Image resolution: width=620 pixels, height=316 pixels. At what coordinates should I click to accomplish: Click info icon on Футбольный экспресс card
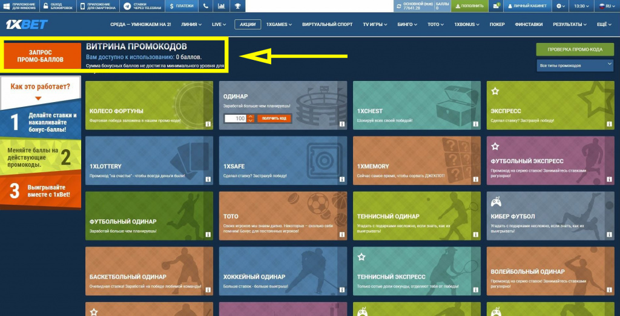click(x=609, y=179)
